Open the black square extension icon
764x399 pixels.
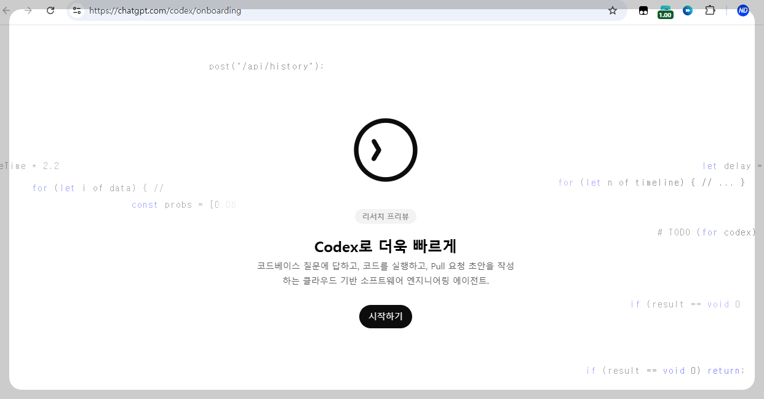[x=643, y=10]
